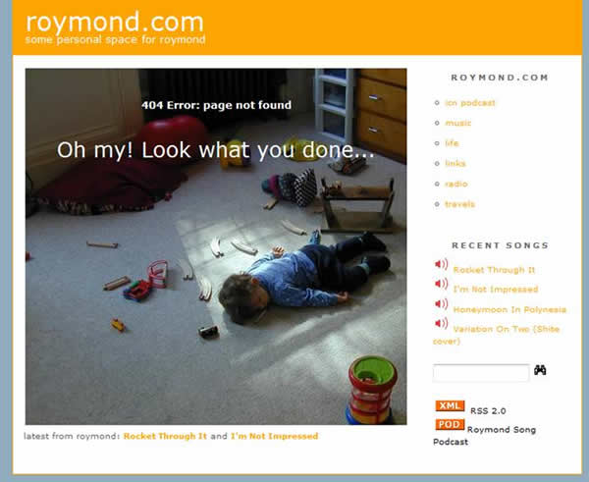
Task: Click the roymond.com site title
Action: (x=115, y=23)
